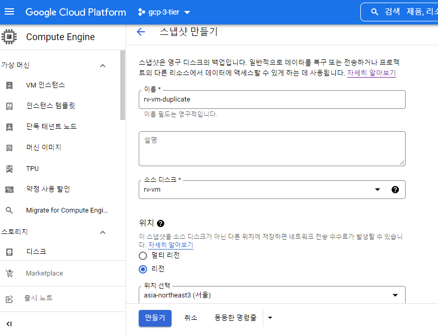Viewport: 438px width, 336px height.
Task: Click the TPU sidebar icon
Action: tap(9, 169)
